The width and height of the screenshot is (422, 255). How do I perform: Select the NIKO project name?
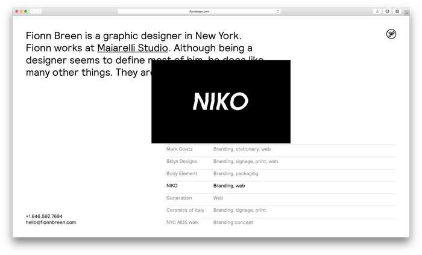coord(172,186)
